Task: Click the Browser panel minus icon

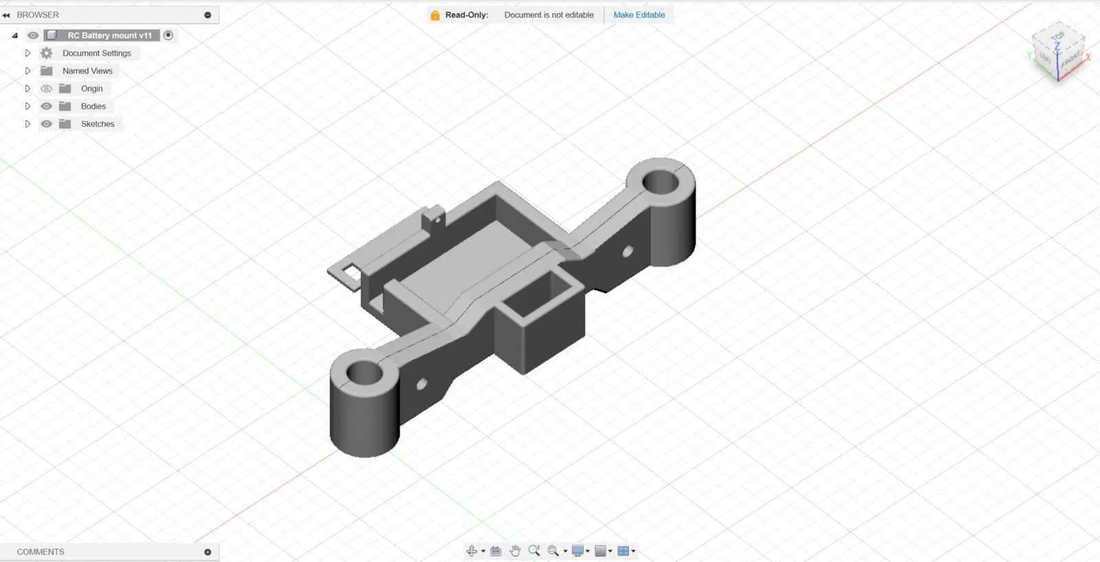Action: (208, 15)
